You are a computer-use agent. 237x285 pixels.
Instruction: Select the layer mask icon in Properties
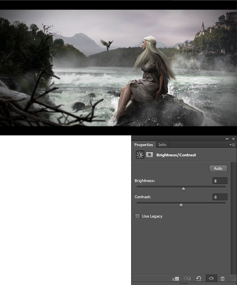click(x=150, y=155)
